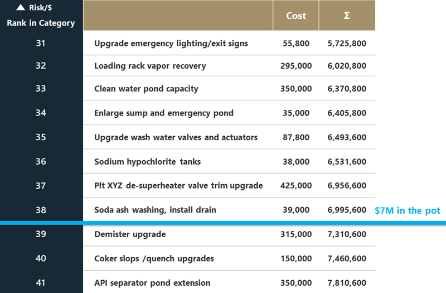This screenshot has height=293, width=446.
Task: Select Upgrade wash water valves and actuators
Action: click(x=176, y=137)
